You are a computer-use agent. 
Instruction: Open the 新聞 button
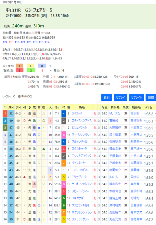[151, 98]
